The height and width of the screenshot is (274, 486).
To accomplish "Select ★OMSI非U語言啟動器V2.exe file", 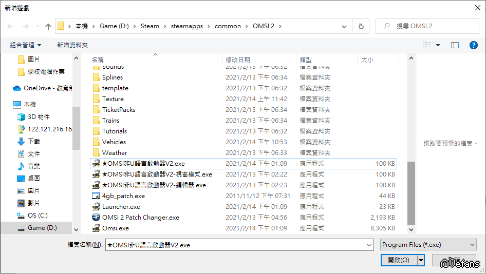I will (x=244, y=164).
